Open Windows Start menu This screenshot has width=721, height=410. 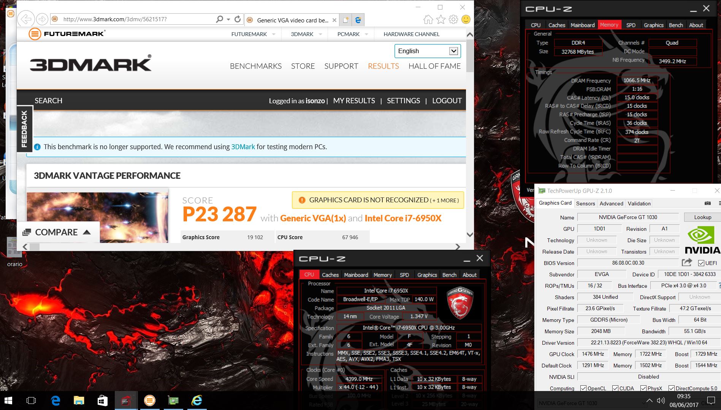(8, 401)
